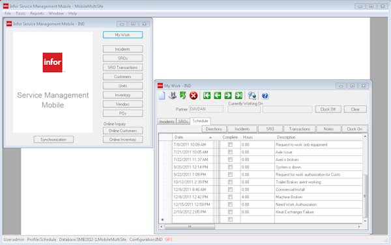The height and width of the screenshot is (245, 391).
Task: Click the Customers button
Action: (123, 77)
